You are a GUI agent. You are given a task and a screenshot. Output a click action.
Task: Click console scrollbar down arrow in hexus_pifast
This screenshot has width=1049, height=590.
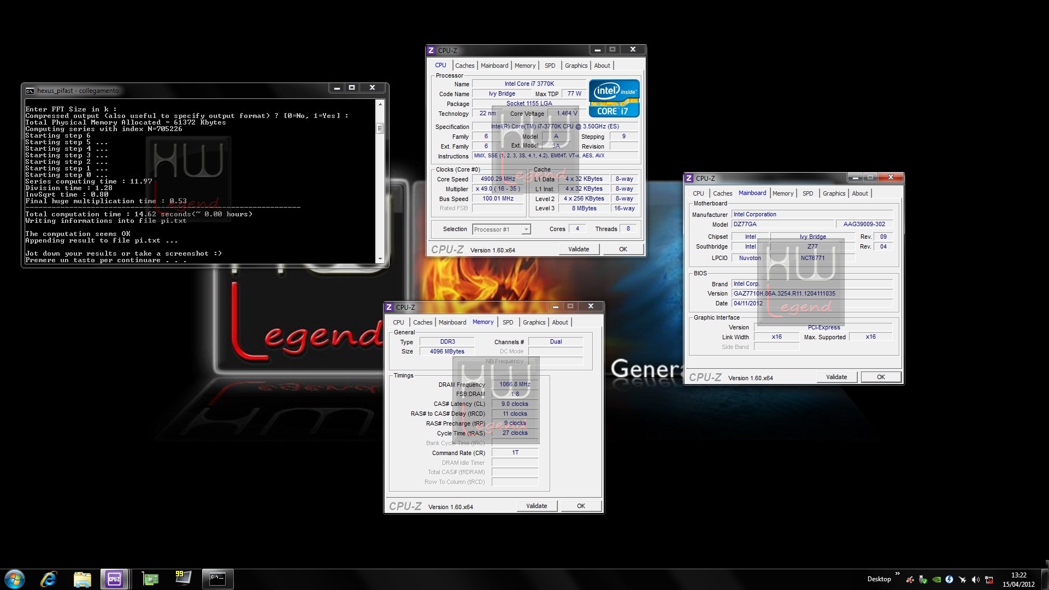380,258
